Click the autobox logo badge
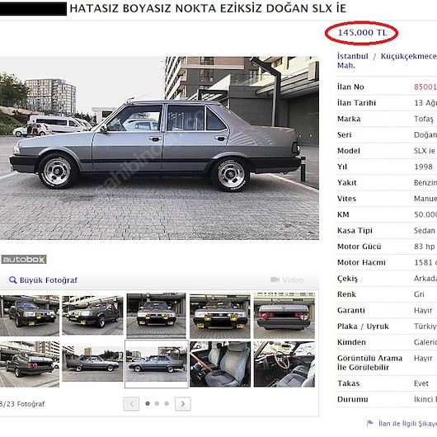437x437 pixels. click(x=24, y=260)
